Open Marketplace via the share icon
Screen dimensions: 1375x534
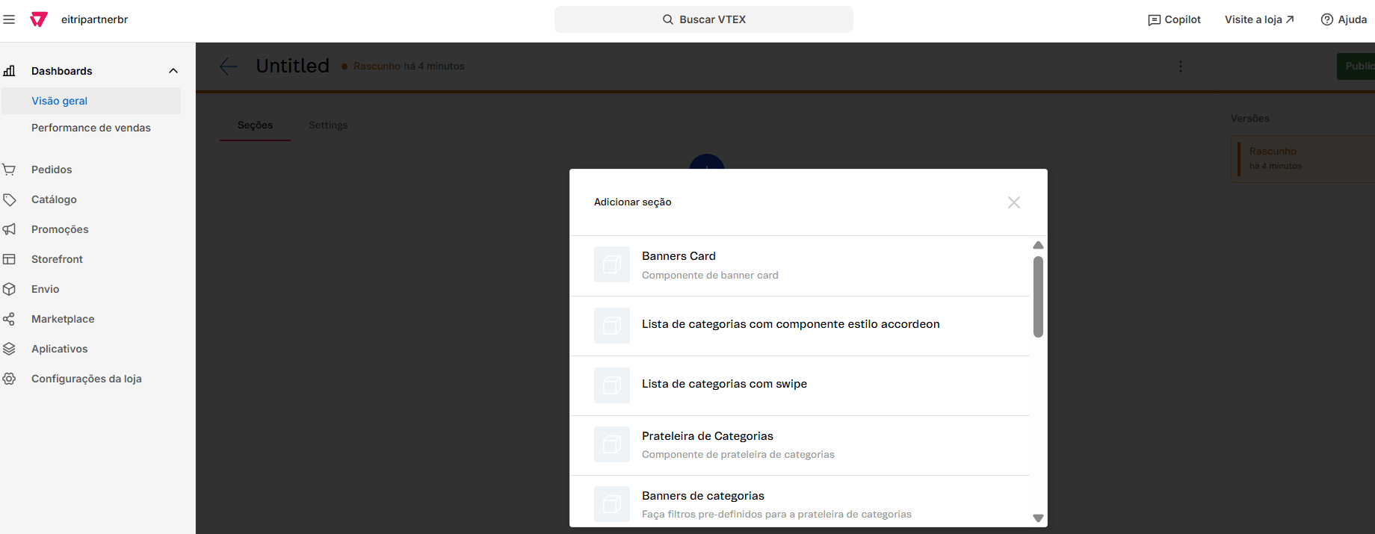(9, 319)
